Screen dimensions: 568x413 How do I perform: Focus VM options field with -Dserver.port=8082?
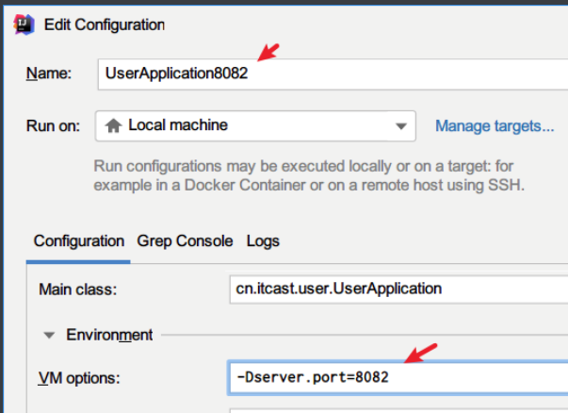[396, 377]
